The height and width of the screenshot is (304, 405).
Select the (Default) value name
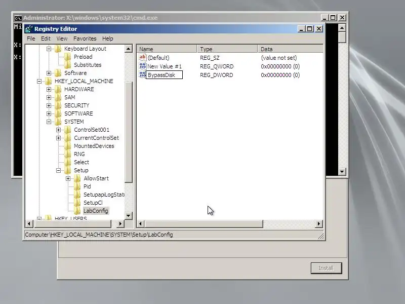158,58
